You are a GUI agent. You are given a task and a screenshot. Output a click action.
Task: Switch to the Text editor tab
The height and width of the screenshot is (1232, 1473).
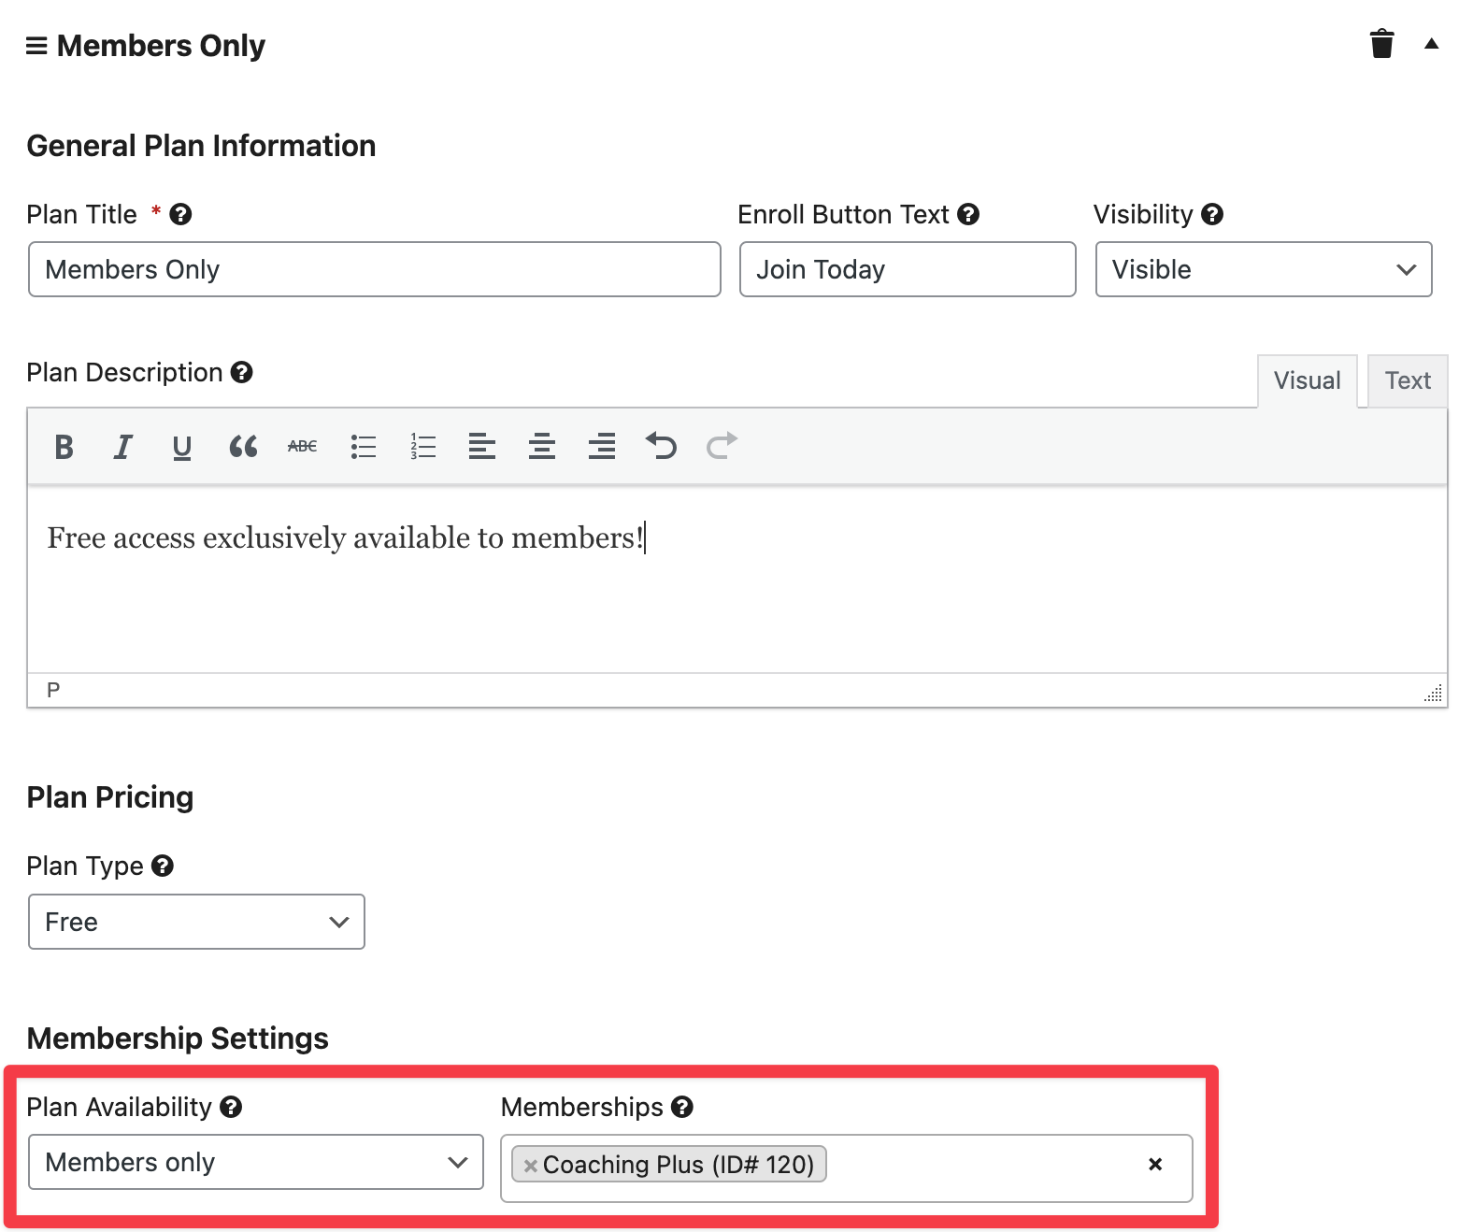(x=1407, y=380)
